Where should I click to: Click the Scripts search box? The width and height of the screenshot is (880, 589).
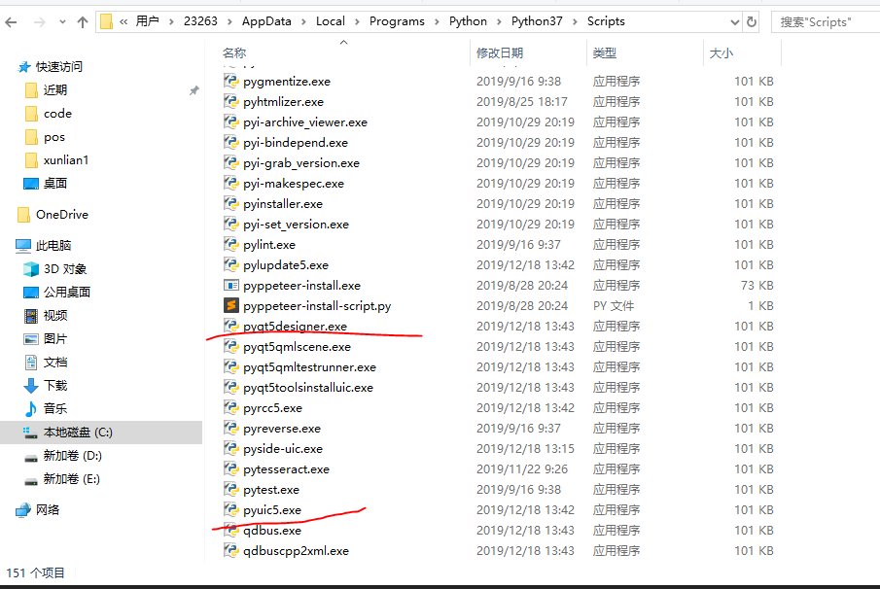click(x=825, y=22)
